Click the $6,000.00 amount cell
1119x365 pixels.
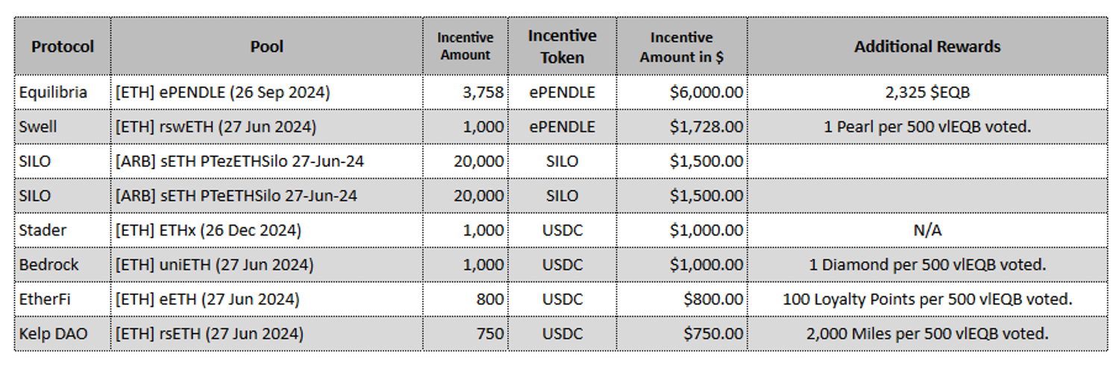(706, 92)
